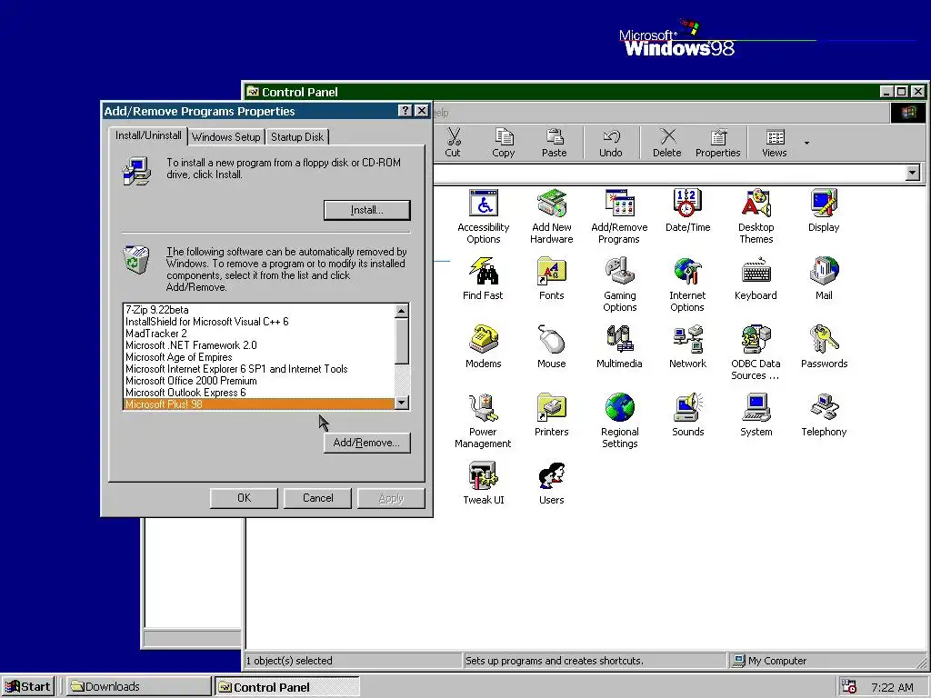Select Users icon
Screen dimensions: 931x698
(x=552, y=484)
